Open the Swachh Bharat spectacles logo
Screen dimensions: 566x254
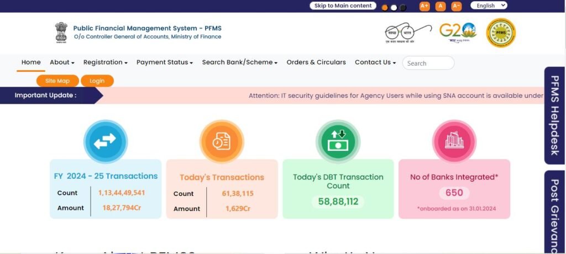click(x=408, y=33)
